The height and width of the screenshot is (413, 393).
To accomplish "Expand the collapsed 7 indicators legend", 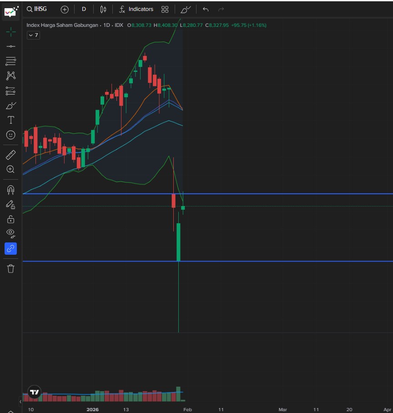I will pyautogui.click(x=34, y=35).
